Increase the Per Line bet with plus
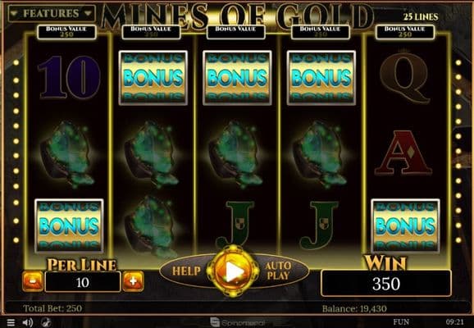This screenshot has height=328, width=474. coord(133,281)
